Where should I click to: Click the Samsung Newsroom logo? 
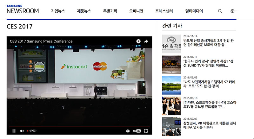tap(23, 9)
